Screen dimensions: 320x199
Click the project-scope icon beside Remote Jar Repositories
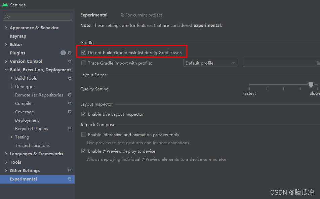point(70,95)
